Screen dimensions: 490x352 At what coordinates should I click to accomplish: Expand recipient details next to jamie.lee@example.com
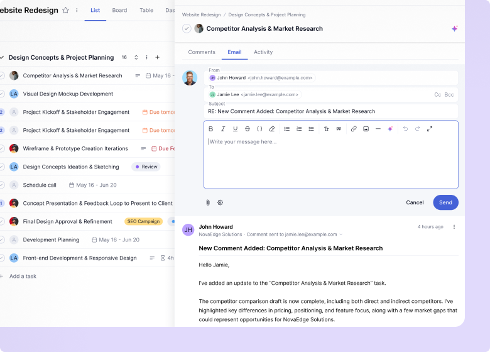(x=341, y=234)
